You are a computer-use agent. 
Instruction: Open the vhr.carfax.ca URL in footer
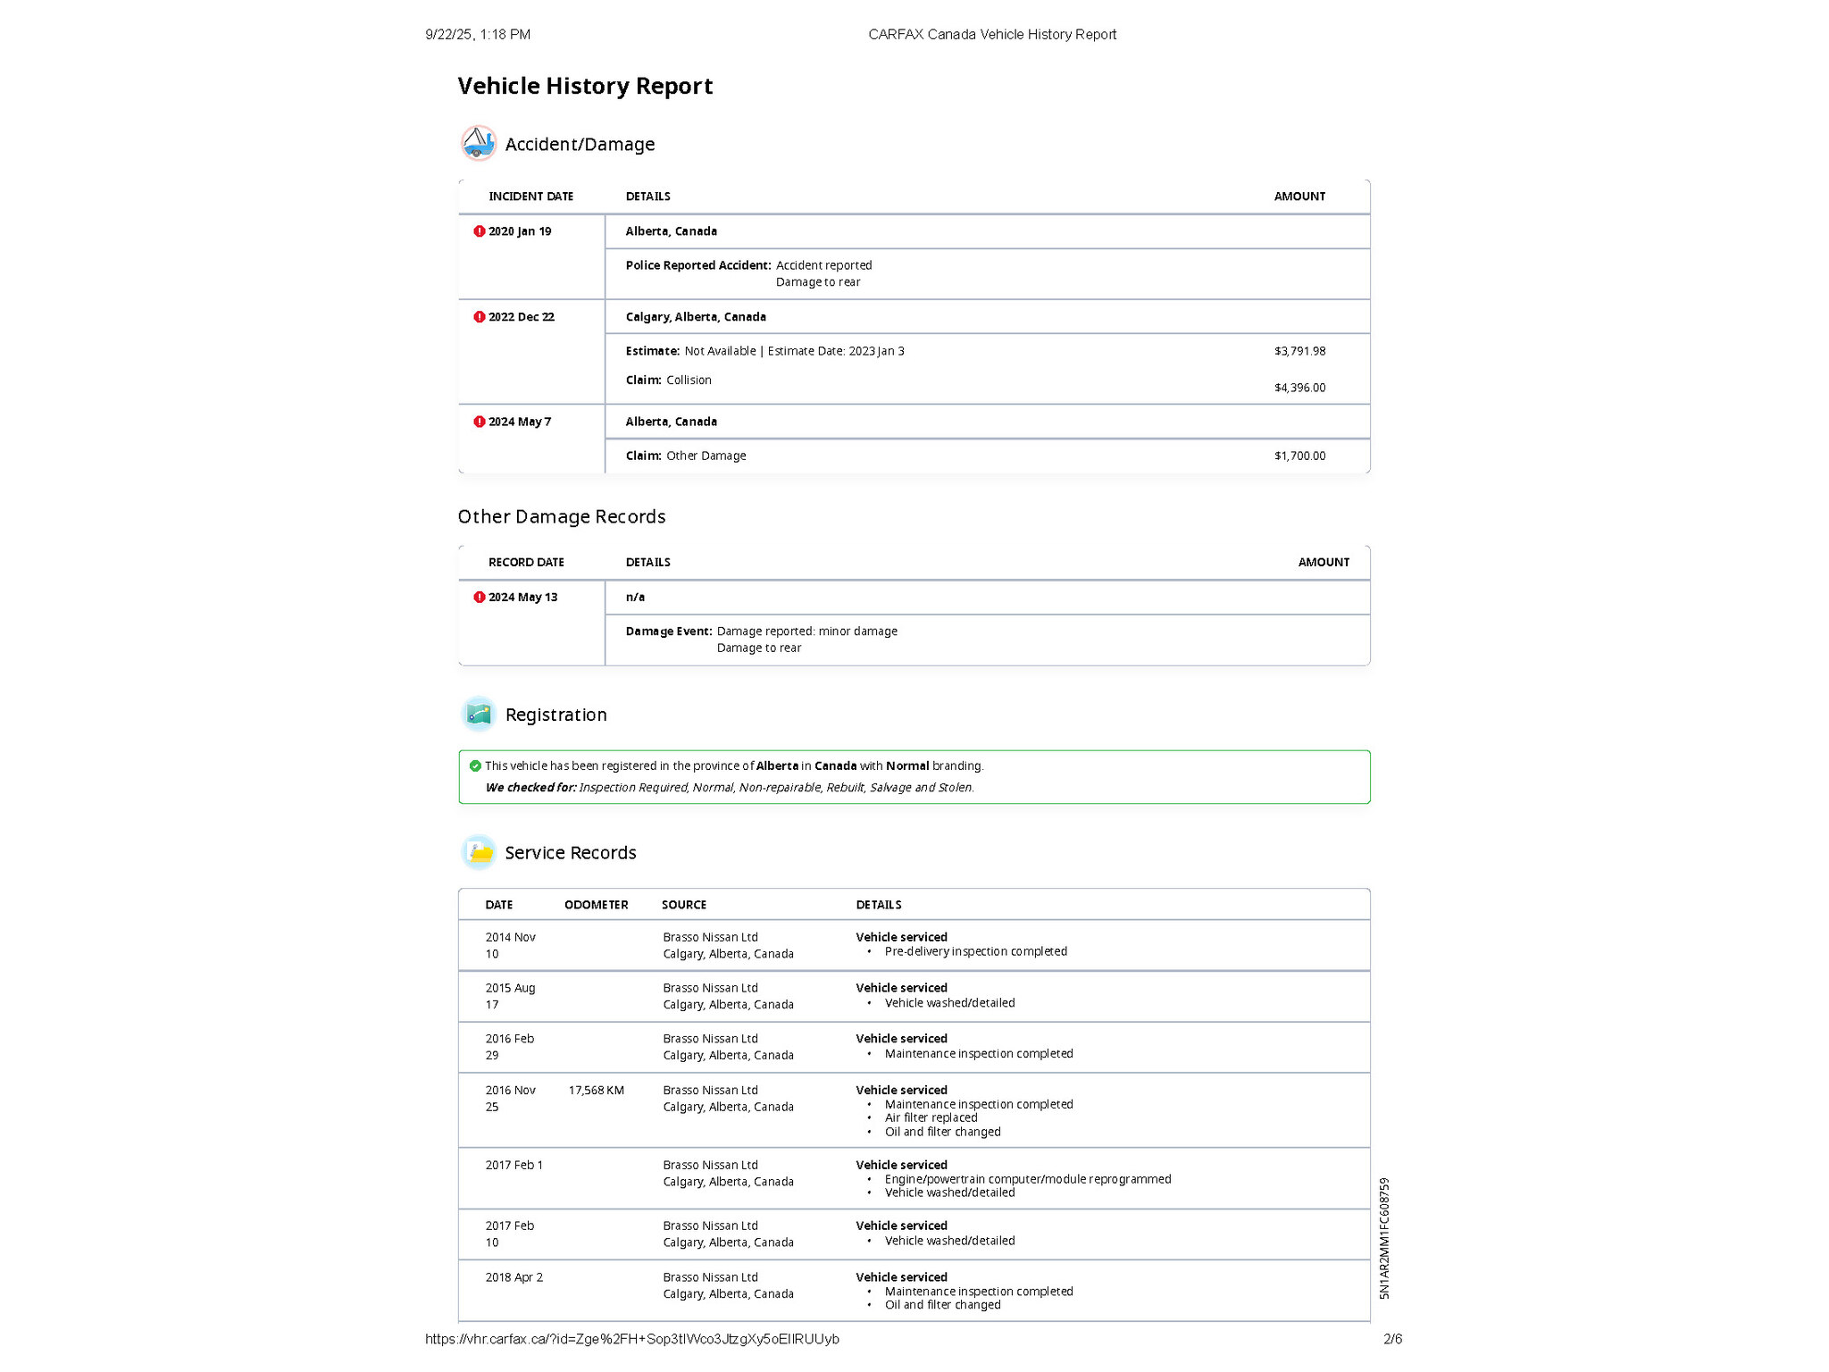[x=631, y=1339]
